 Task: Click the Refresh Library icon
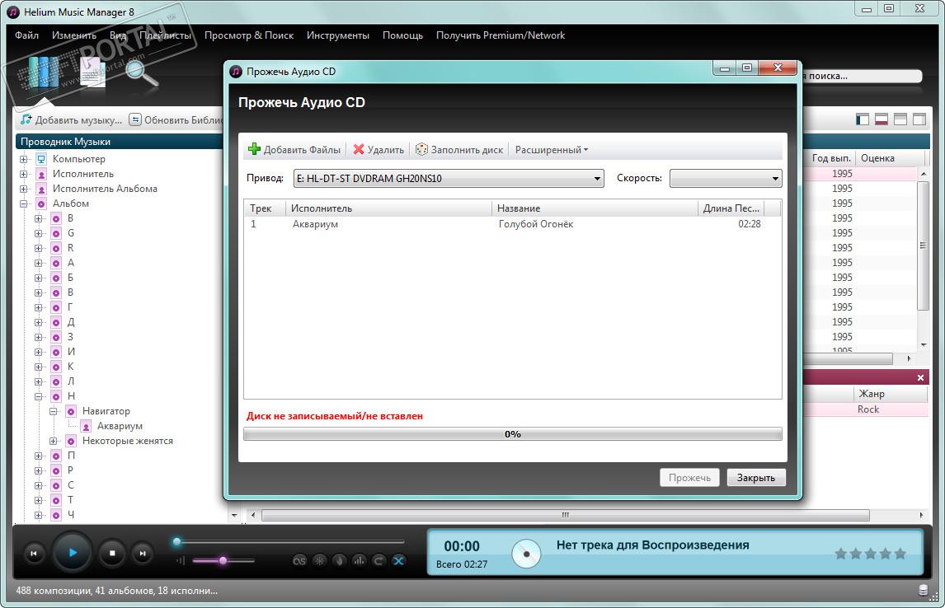click(135, 119)
